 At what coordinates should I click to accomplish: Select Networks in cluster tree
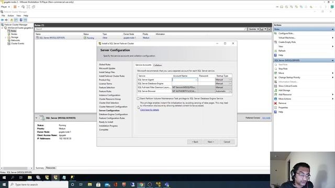click(15, 40)
